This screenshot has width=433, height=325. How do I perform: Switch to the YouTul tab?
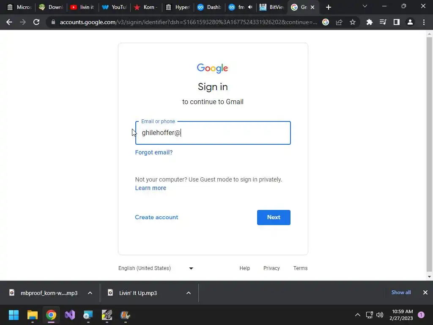pyautogui.click(x=115, y=7)
